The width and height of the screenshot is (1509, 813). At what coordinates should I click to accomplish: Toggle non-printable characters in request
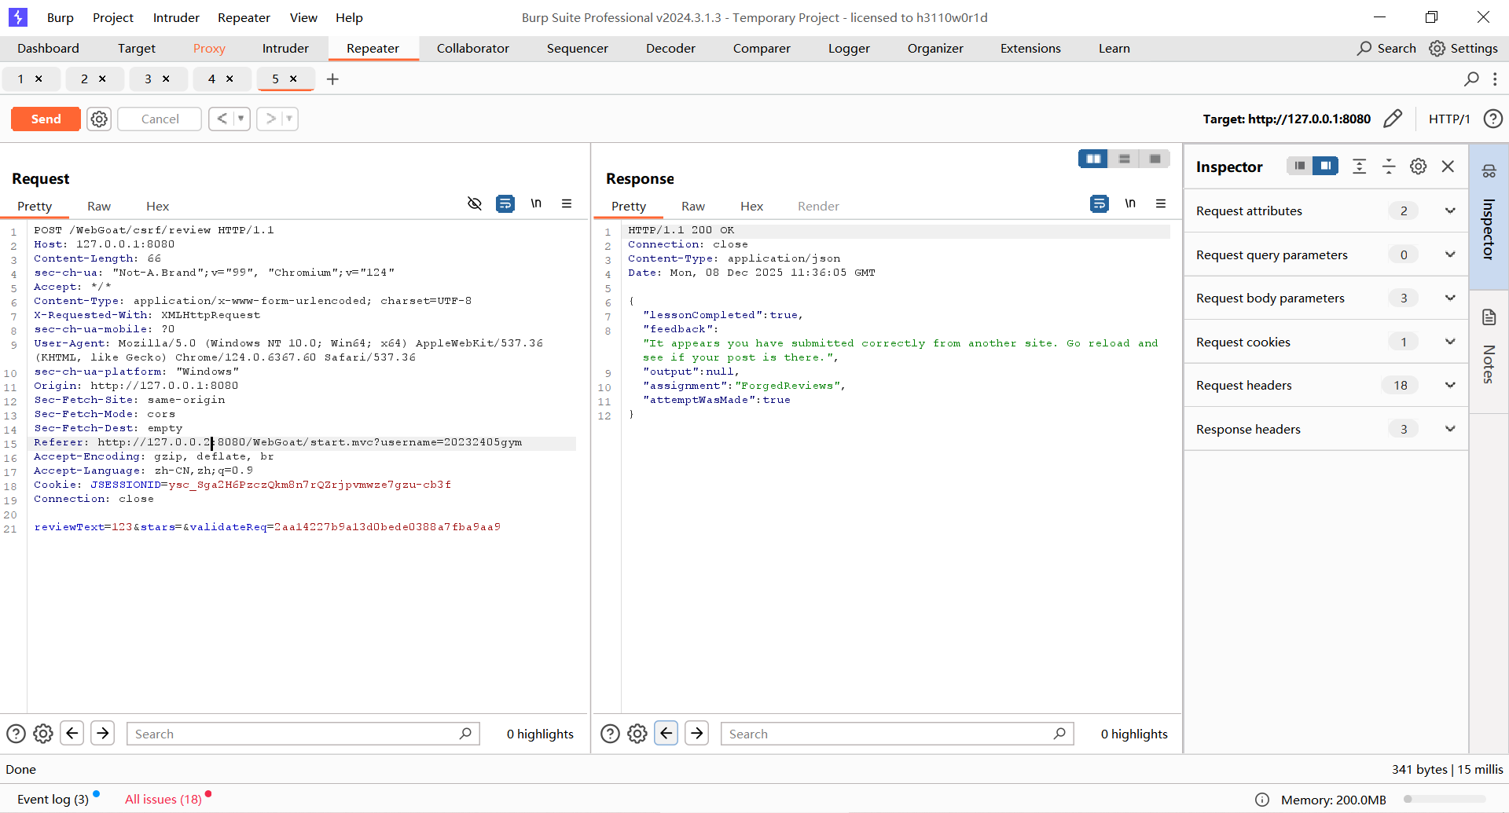pyautogui.click(x=475, y=203)
